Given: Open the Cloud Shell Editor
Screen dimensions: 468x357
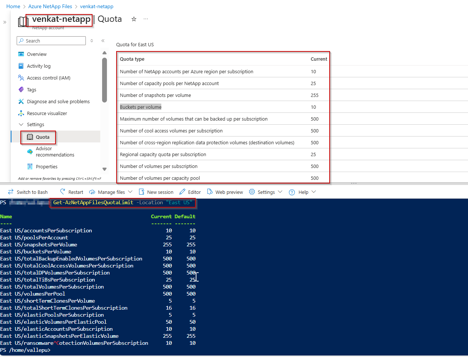Looking at the screenshot, I should click(190, 192).
